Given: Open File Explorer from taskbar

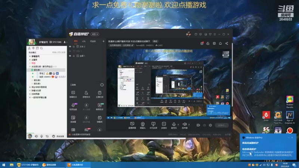Looking at the screenshot, I should tap(12, 165).
